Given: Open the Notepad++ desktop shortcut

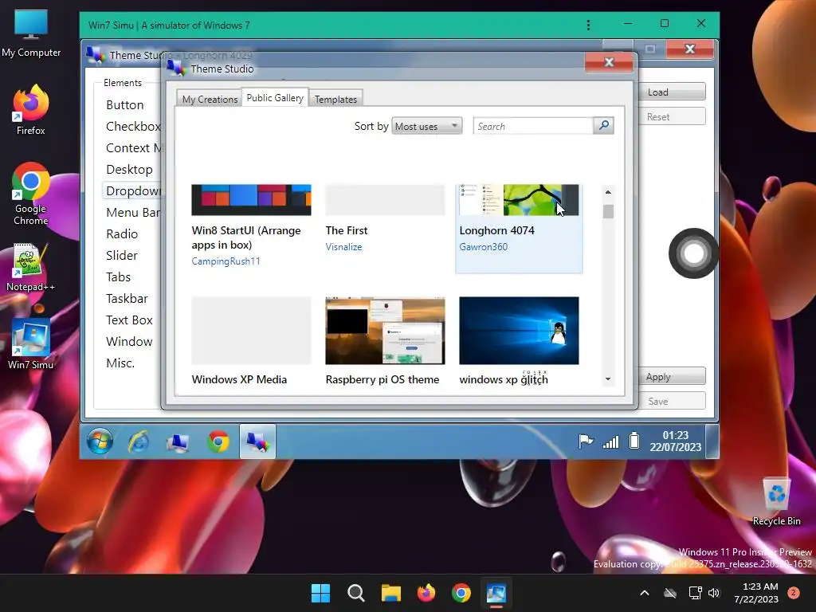Looking at the screenshot, I should pyautogui.click(x=31, y=267).
